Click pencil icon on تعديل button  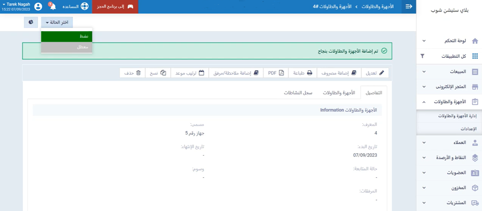(382, 73)
